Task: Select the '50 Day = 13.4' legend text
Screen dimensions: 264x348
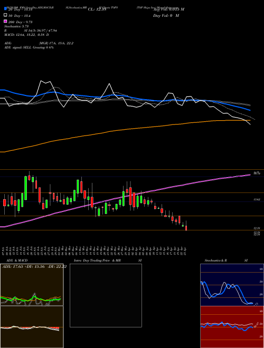Action: point(20,16)
